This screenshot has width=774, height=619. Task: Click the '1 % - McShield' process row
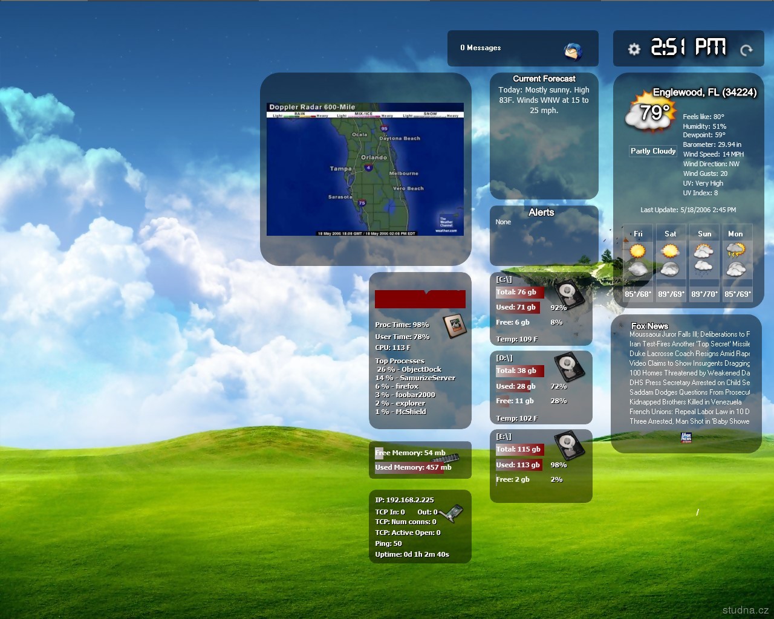[x=400, y=412]
